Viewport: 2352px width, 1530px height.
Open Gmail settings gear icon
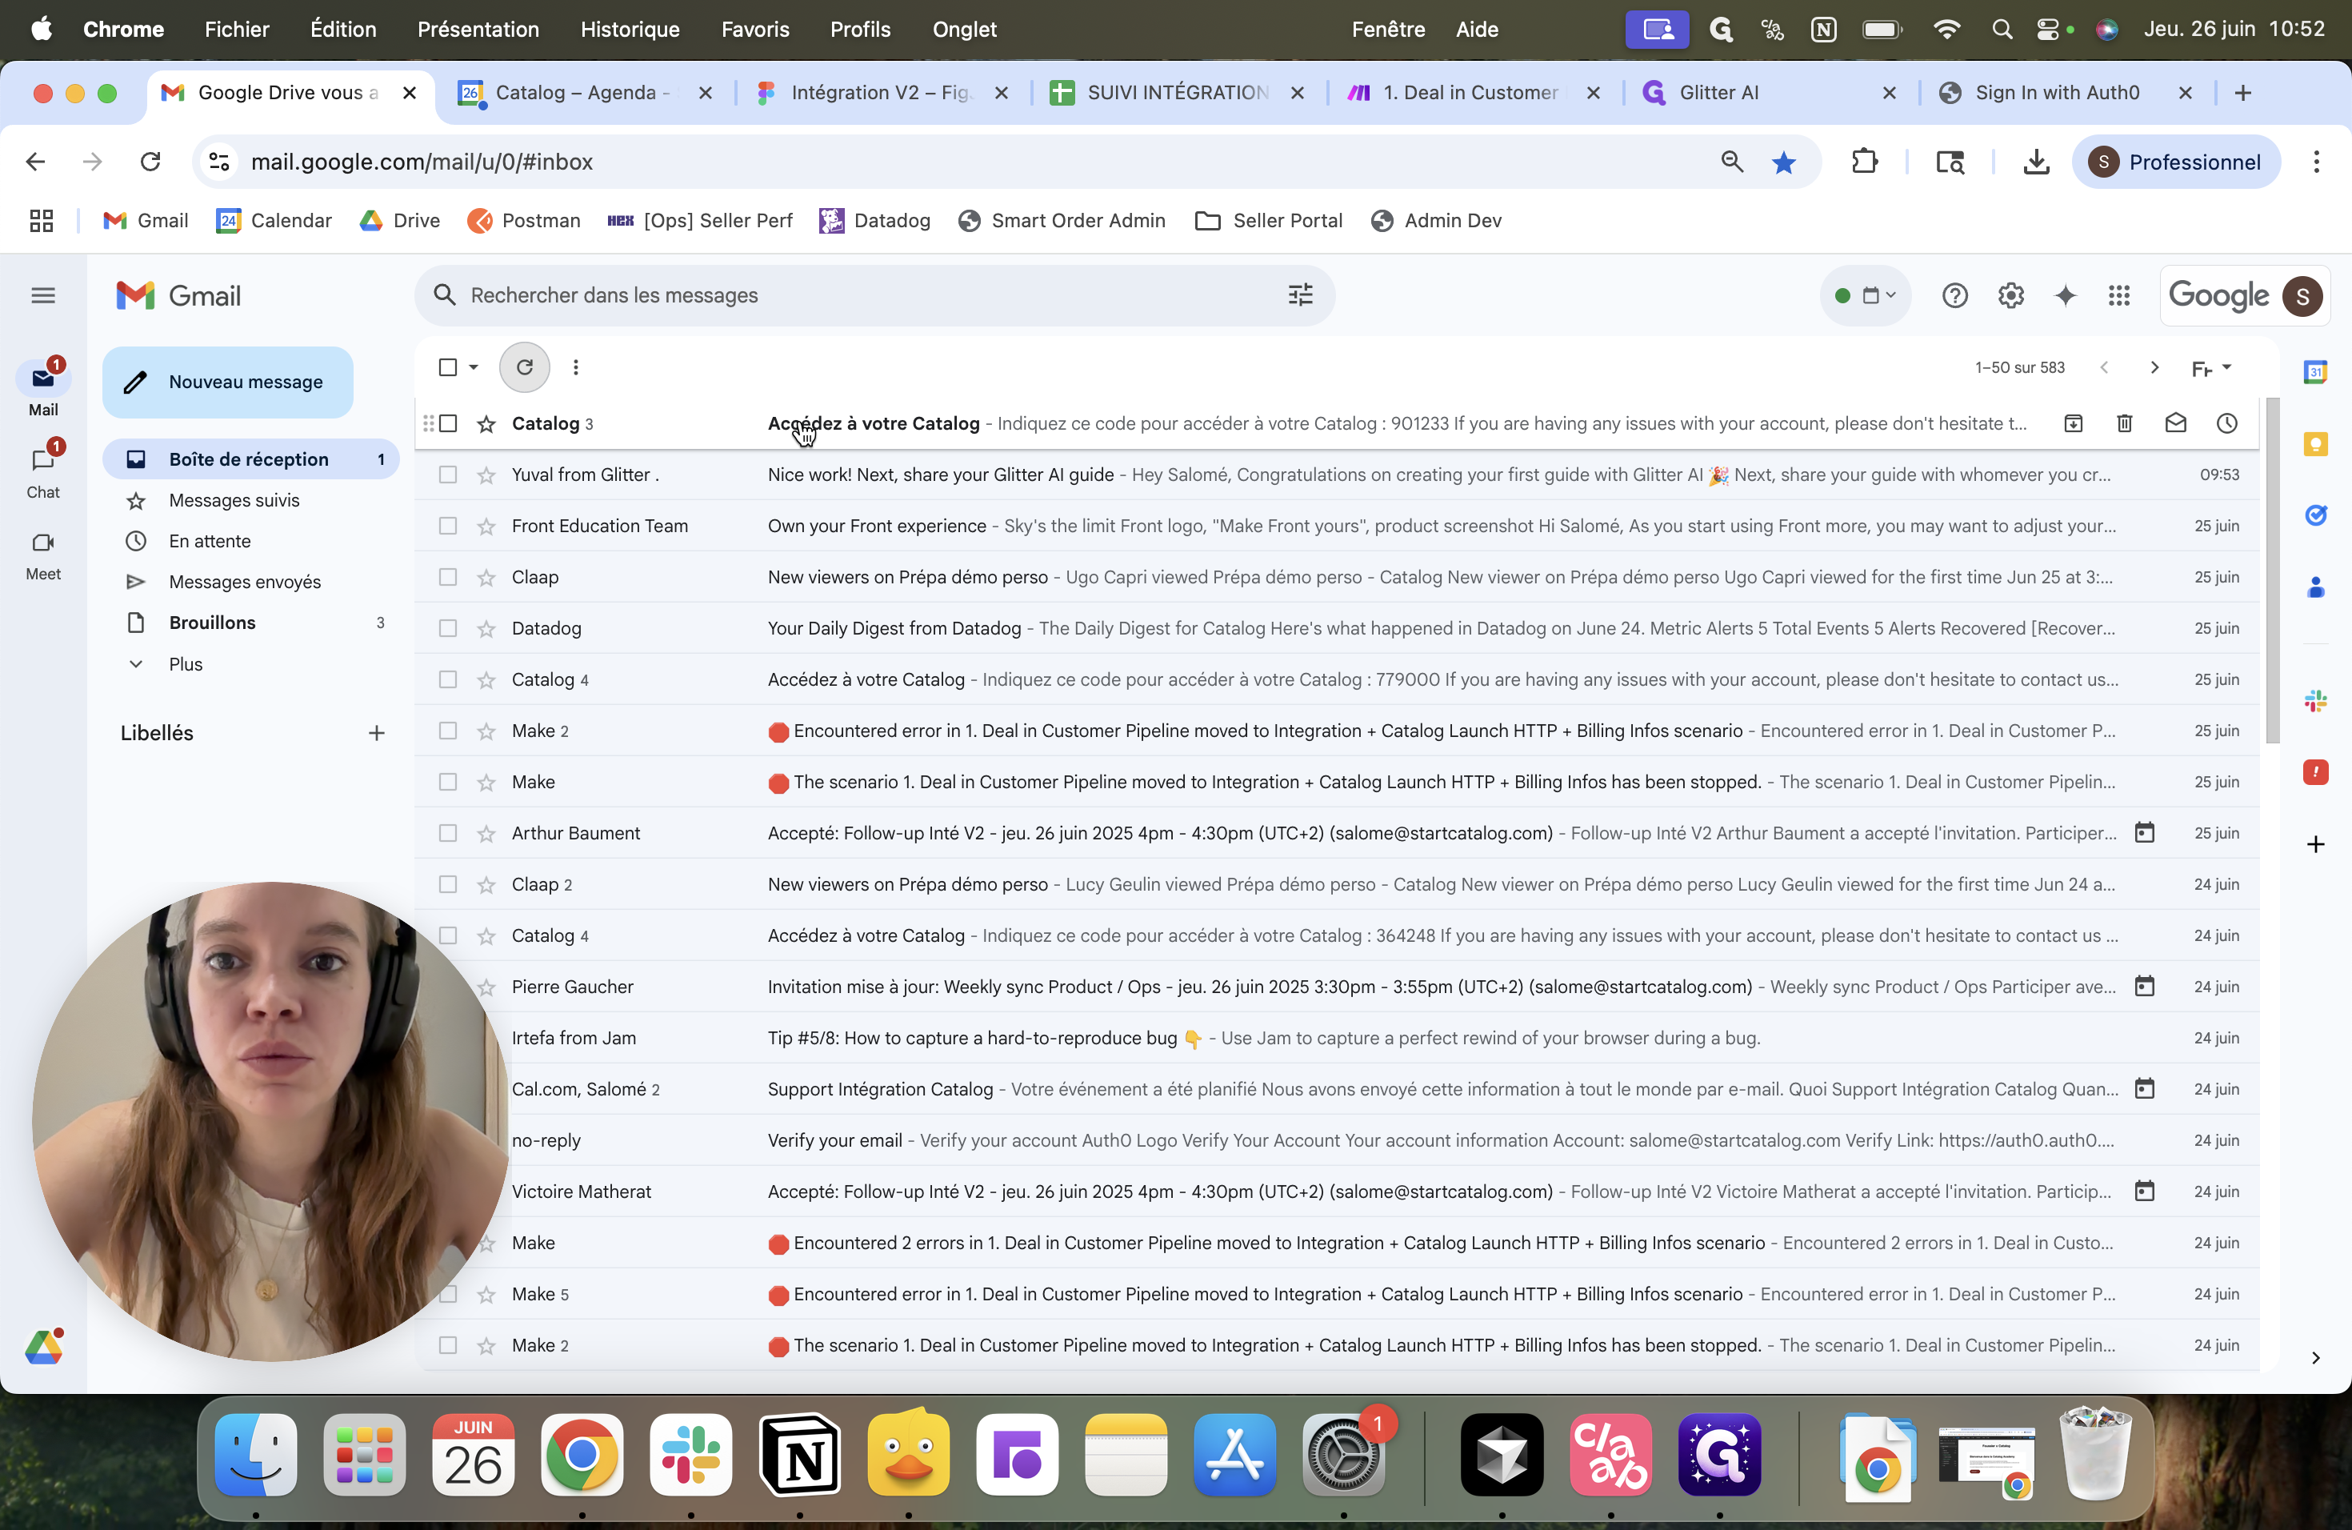coord(2010,295)
